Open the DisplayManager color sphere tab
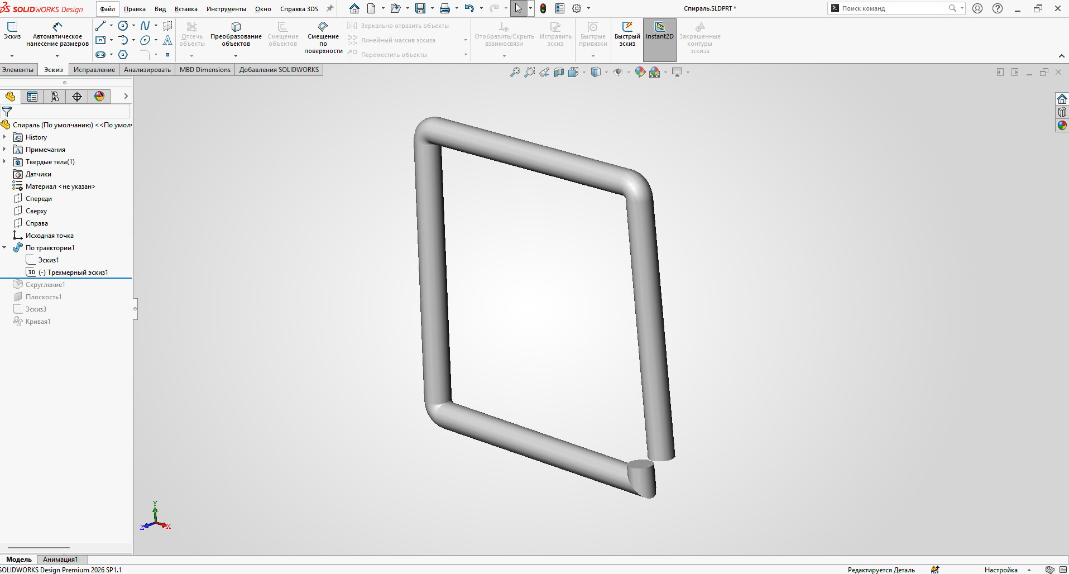The height and width of the screenshot is (574, 1069). 99,97
